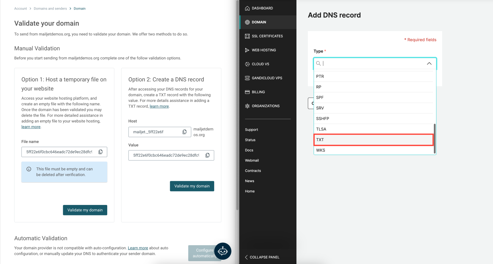493x264 pixels.
Task: Click the Web Hosting icon
Action: coord(247,50)
